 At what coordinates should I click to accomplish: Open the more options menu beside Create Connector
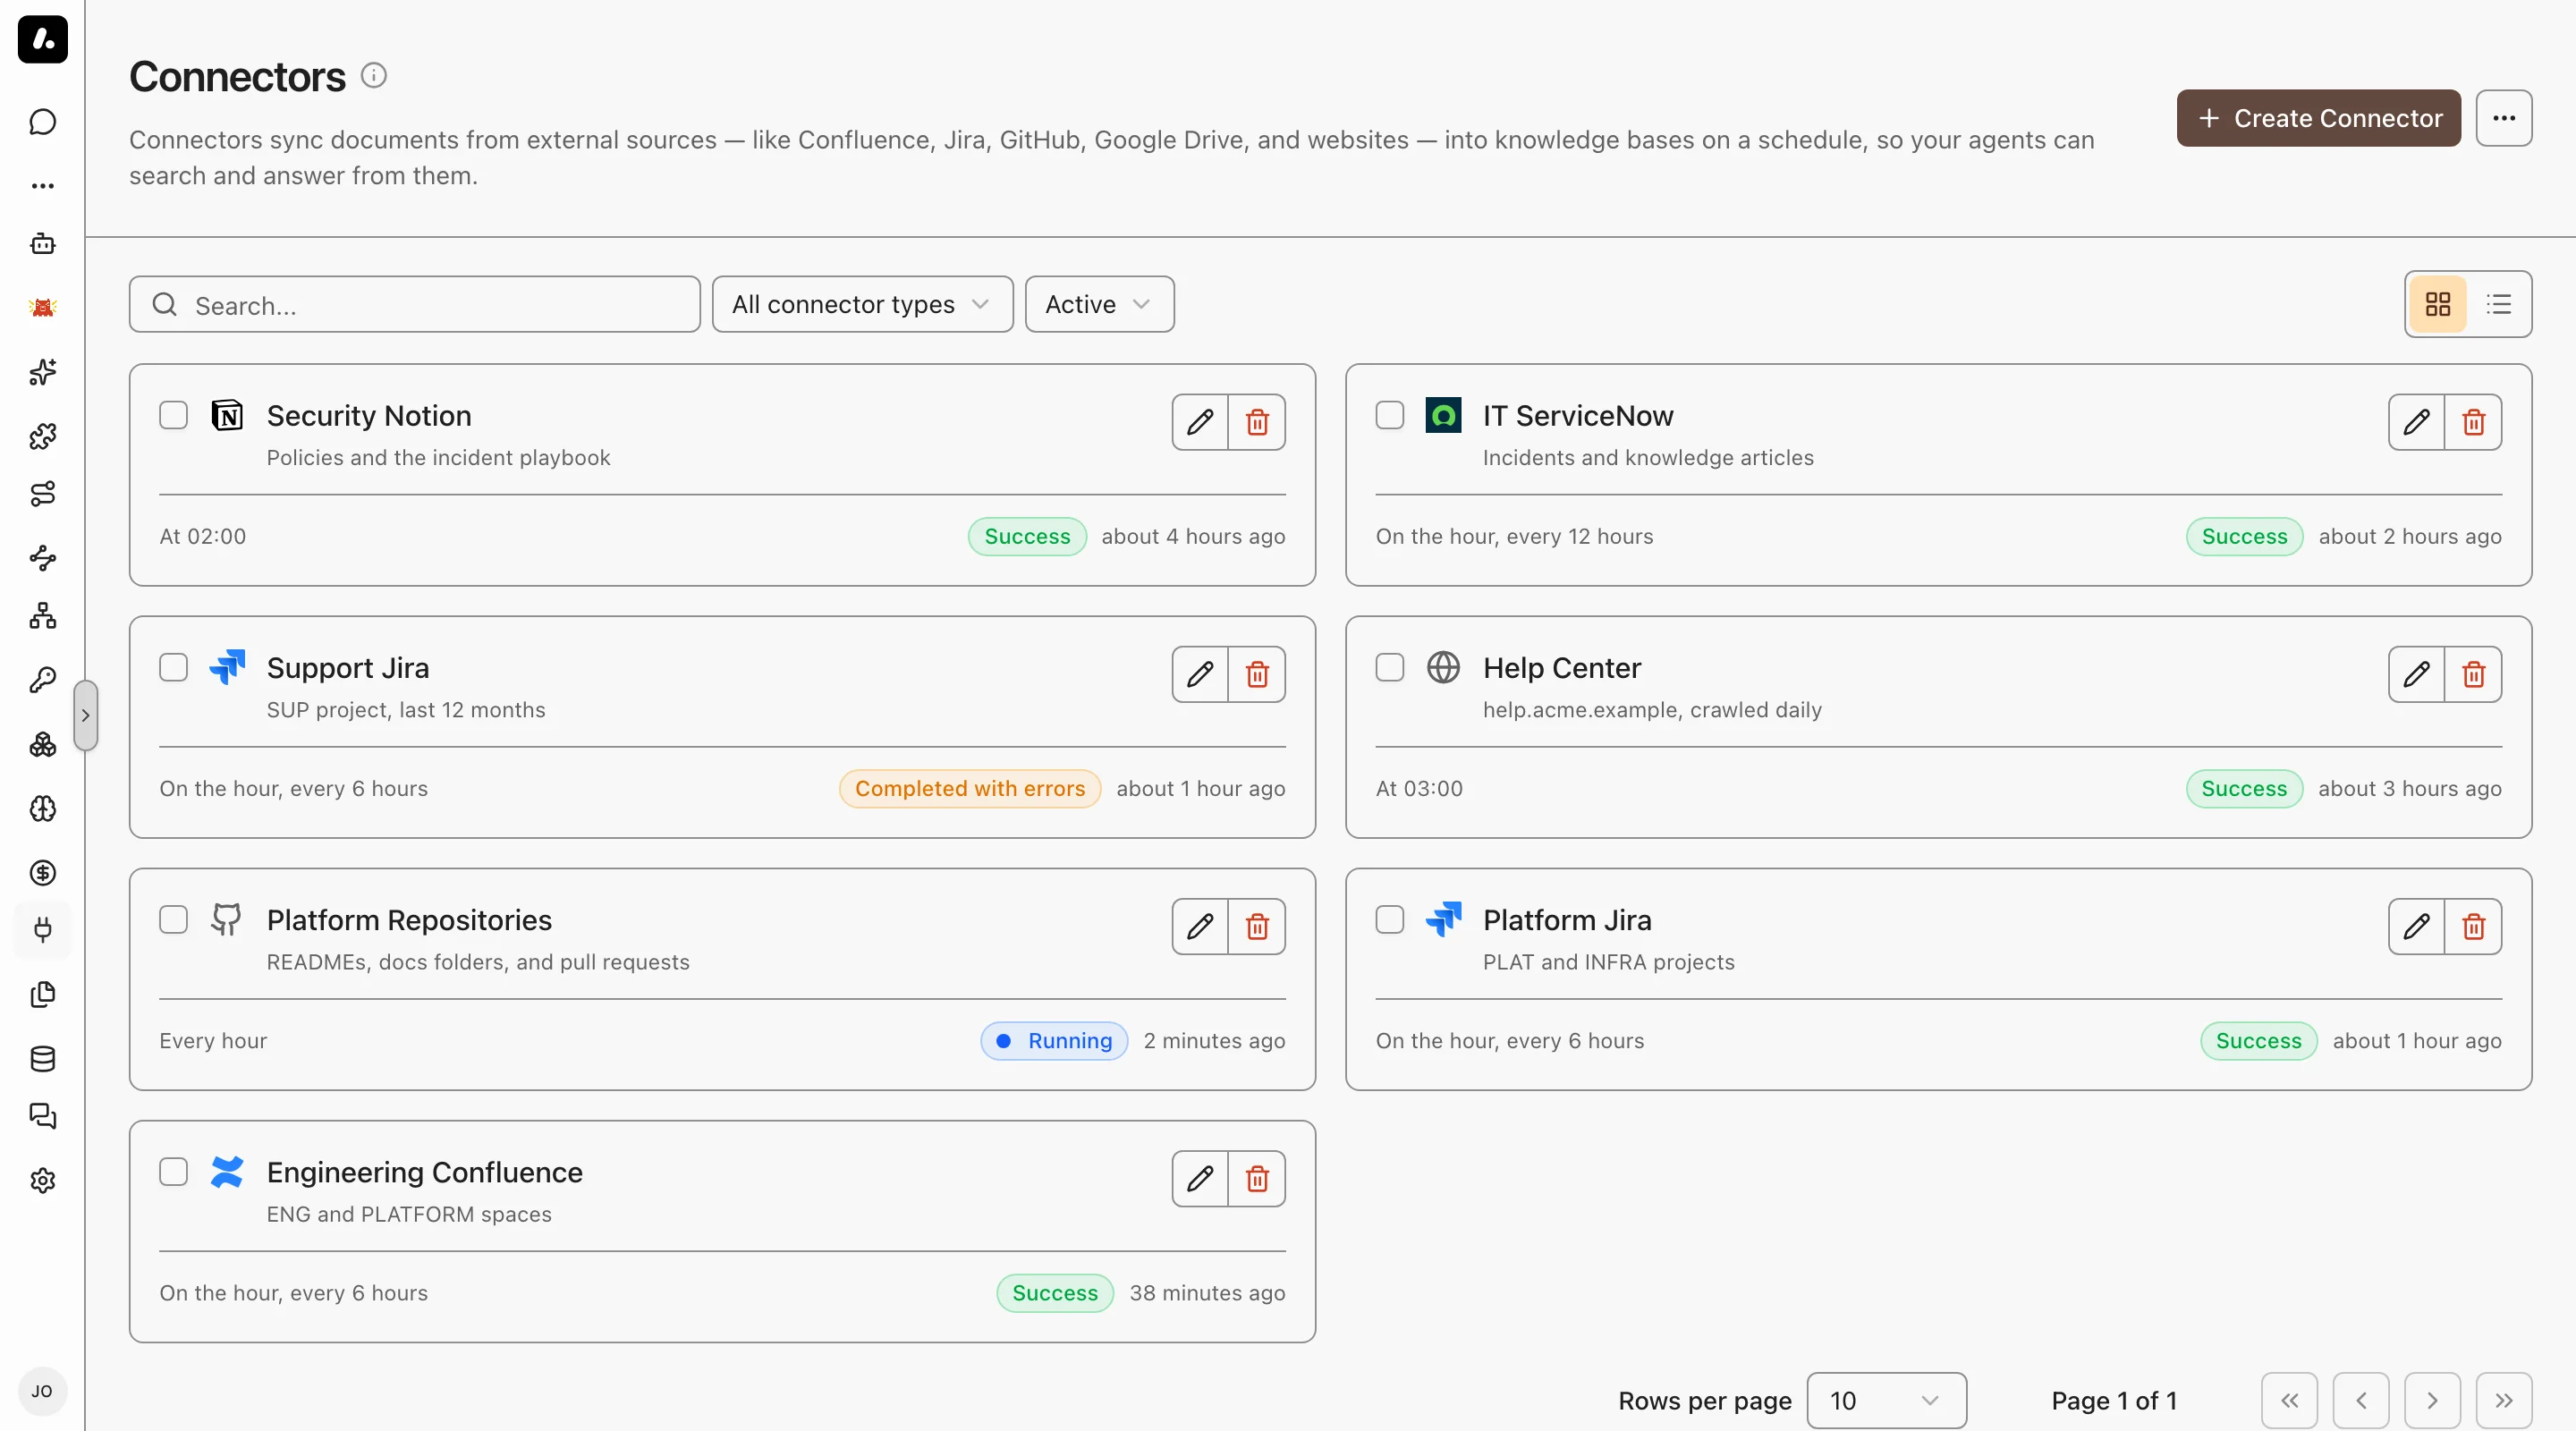pos(2503,118)
